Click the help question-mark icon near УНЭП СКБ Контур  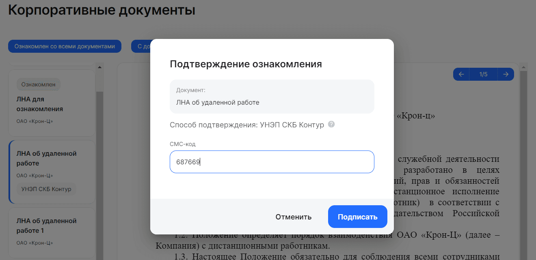[331, 125]
